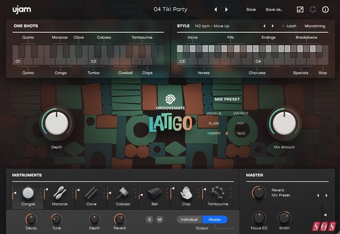The width and height of the screenshot is (340, 234).
Task: Click the instrument Reverb knob
Action: [x=119, y=219]
